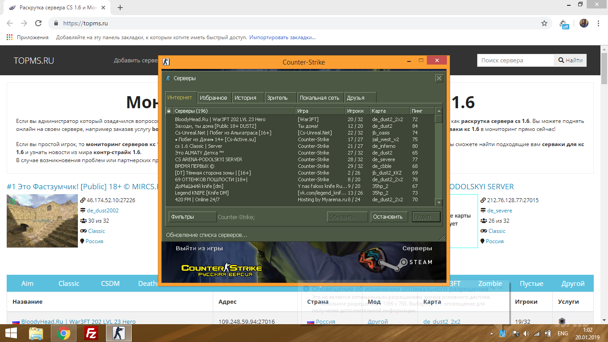The height and width of the screenshot is (342, 608).
Task: Click the lock column header icon
Action: (x=169, y=111)
